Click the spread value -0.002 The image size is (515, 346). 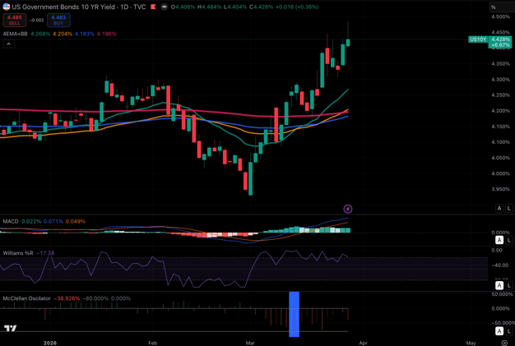tap(36, 20)
